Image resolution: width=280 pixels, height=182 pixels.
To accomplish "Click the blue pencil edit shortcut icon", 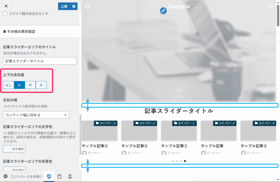I will pos(163,11).
